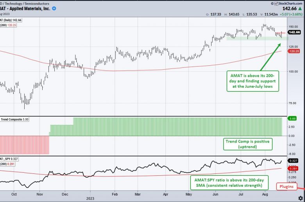Click the 75.00 price axis label
This screenshot has width=305, height=202.
coord(292,103)
